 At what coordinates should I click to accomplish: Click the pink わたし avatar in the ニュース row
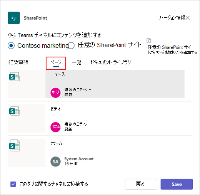(x=55, y=92)
